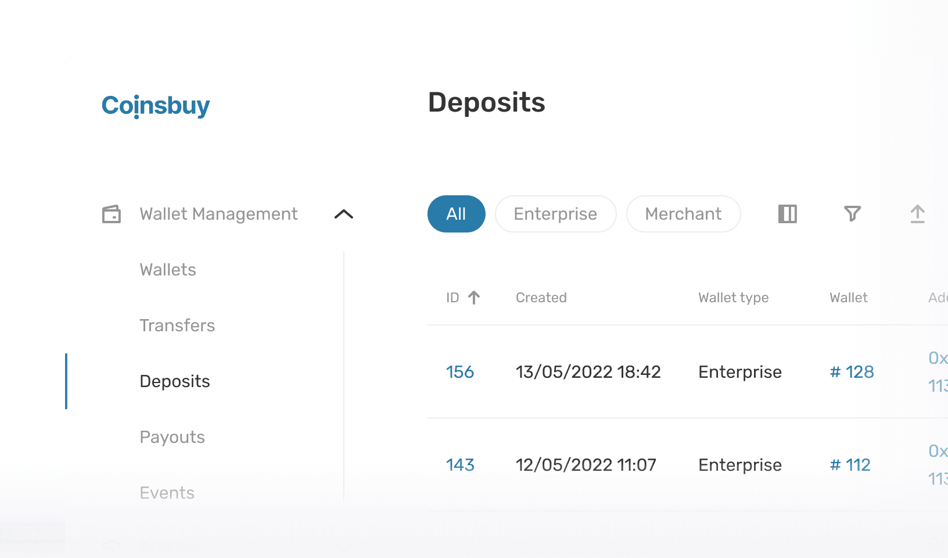Image resolution: width=948 pixels, height=558 pixels.
Task: Click the Created column header
Action: tap(541, 297)
